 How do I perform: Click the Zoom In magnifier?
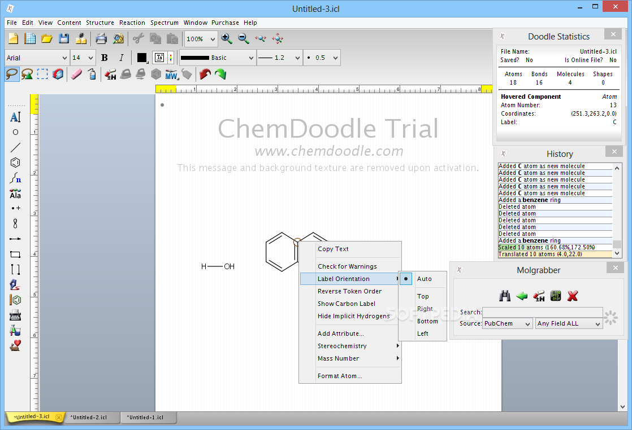point(227,38)
